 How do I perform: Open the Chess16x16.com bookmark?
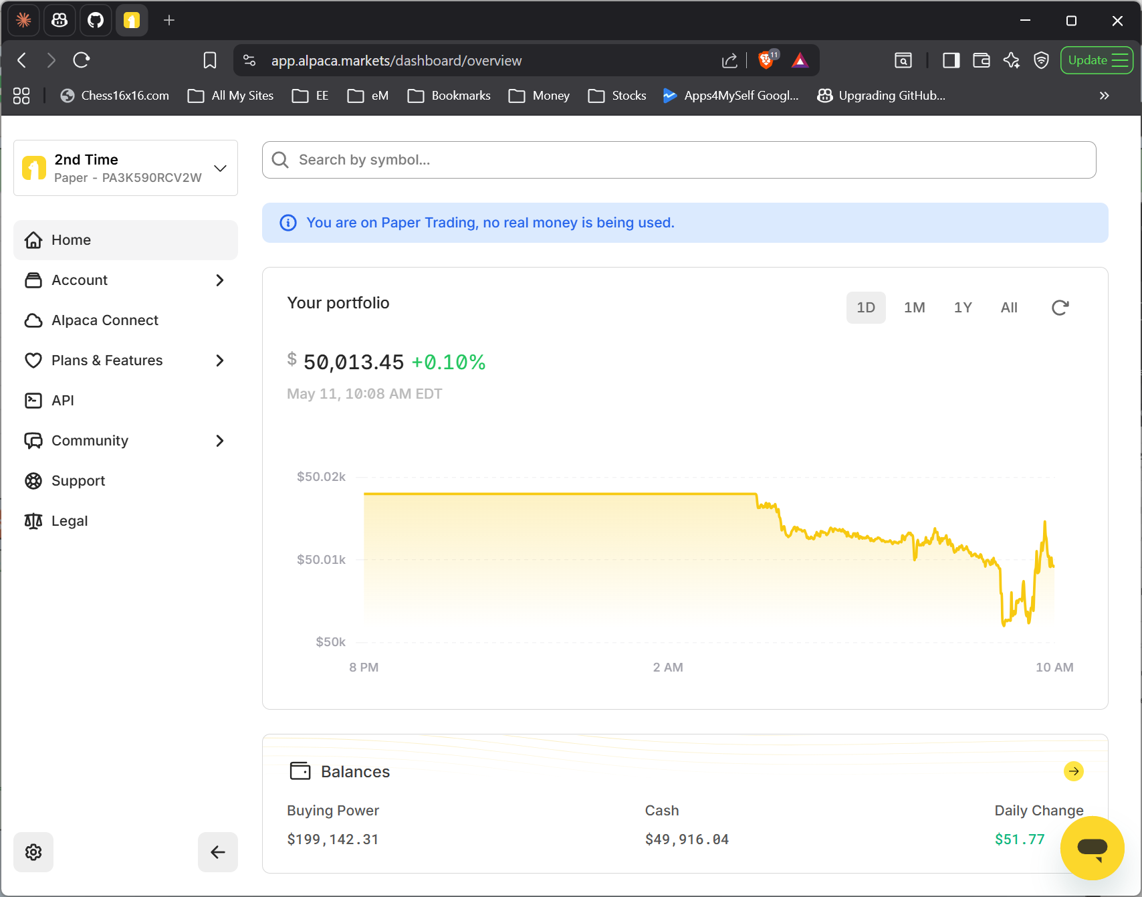(114, 96)
